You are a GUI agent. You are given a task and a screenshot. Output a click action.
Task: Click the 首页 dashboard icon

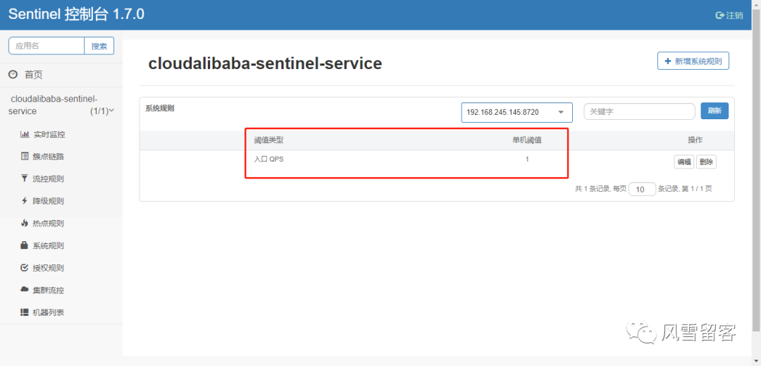click(13, 75)
